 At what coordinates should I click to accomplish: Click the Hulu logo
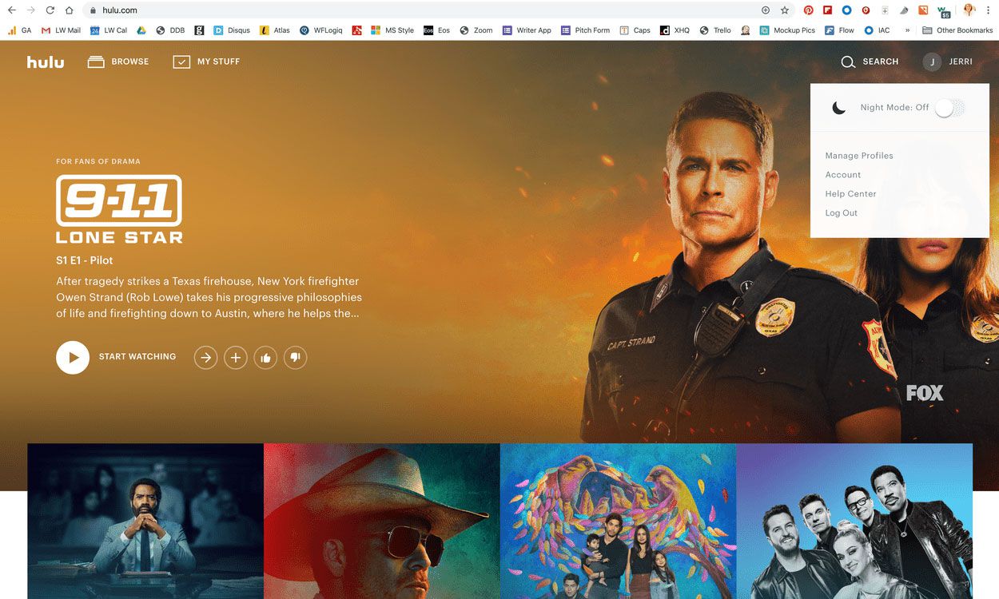[46, 61]
